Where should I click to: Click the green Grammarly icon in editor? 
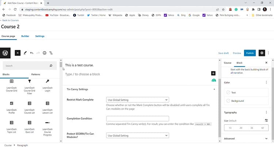214,80
